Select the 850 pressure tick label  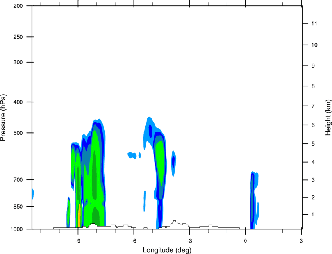click(18, 207)
